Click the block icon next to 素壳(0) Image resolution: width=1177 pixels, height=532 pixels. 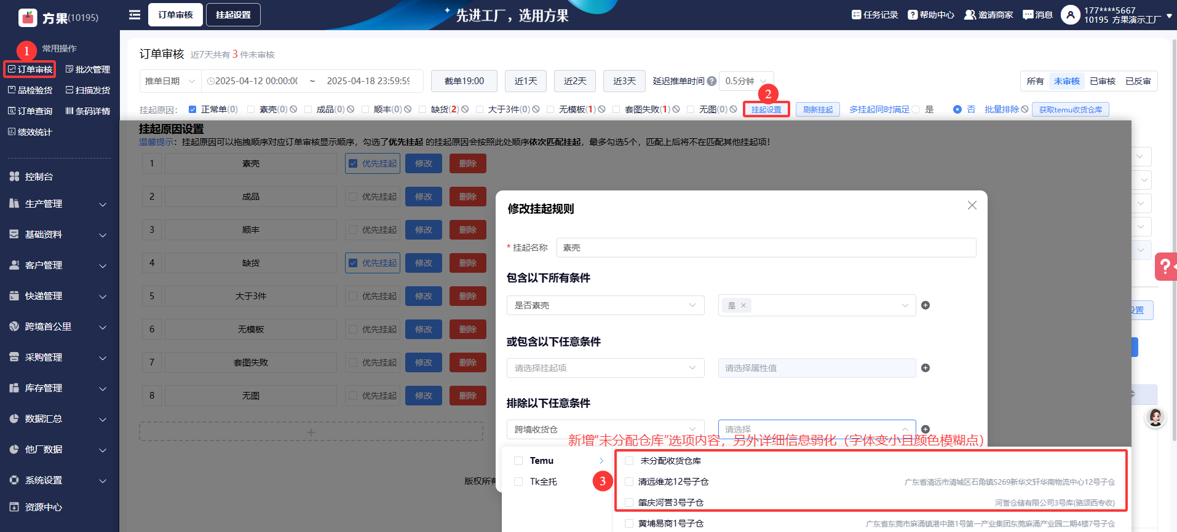pyautogui.click(x=293, y=109)
